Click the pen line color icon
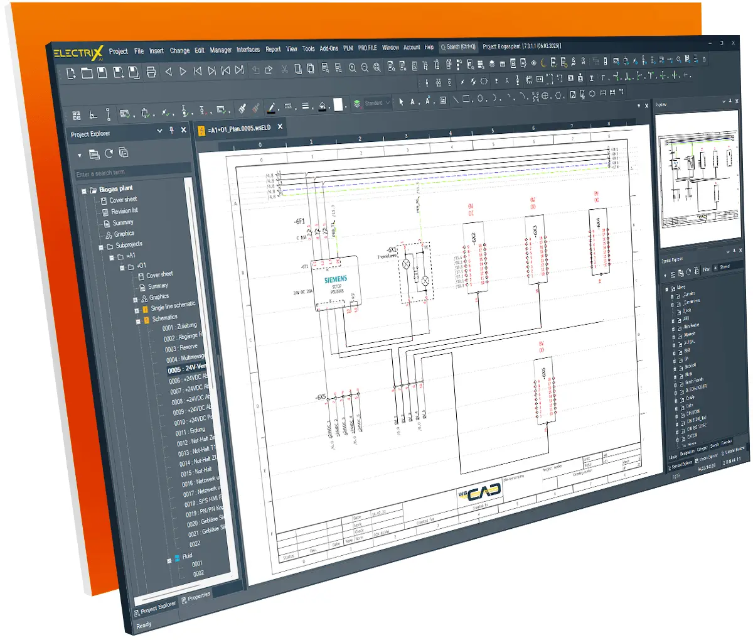Screen dimensions: 753x640 tap(272, 108)
